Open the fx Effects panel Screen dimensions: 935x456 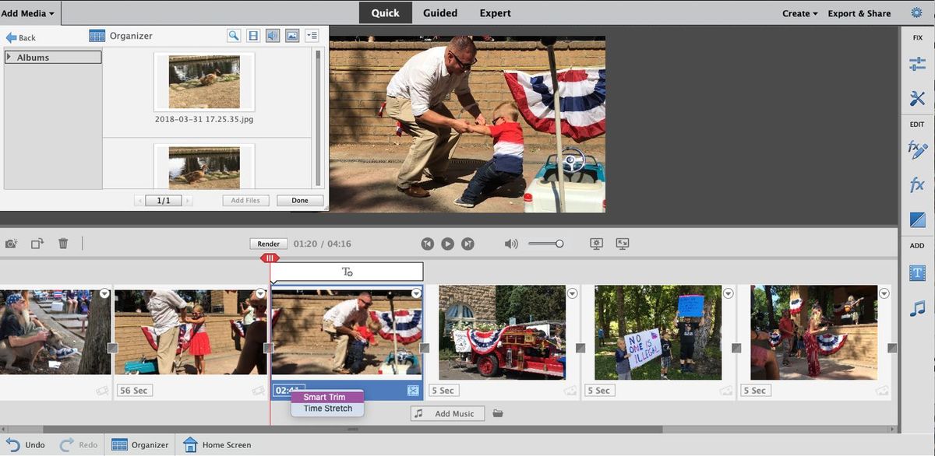917,184
